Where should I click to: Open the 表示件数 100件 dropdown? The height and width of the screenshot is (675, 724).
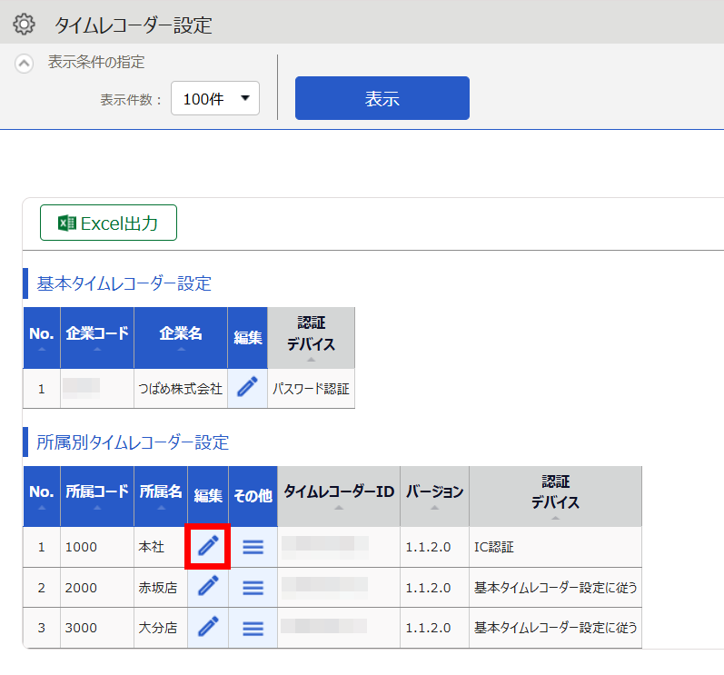click(215, 98)
